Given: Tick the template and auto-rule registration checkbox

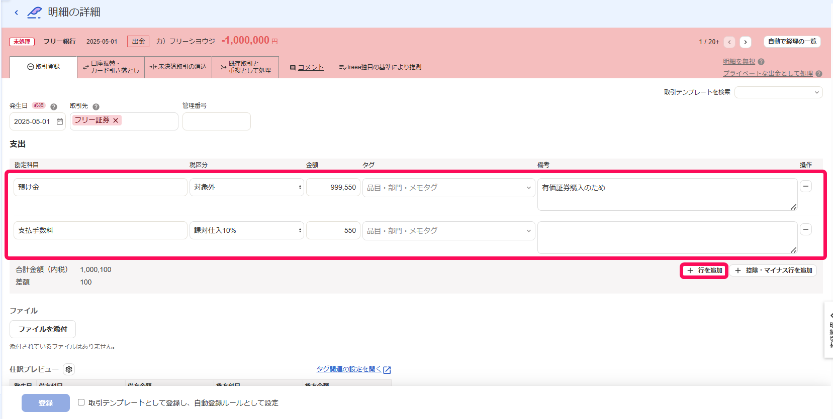Looking at the screenshot, I should click(81, 402).
